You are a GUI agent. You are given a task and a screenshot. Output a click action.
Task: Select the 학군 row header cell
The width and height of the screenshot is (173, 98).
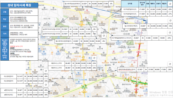pyautogui.click(x=5, y=19)
